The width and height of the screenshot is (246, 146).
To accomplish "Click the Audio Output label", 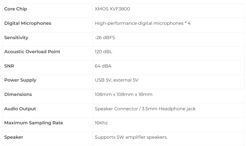I will [x=20, y=109].
